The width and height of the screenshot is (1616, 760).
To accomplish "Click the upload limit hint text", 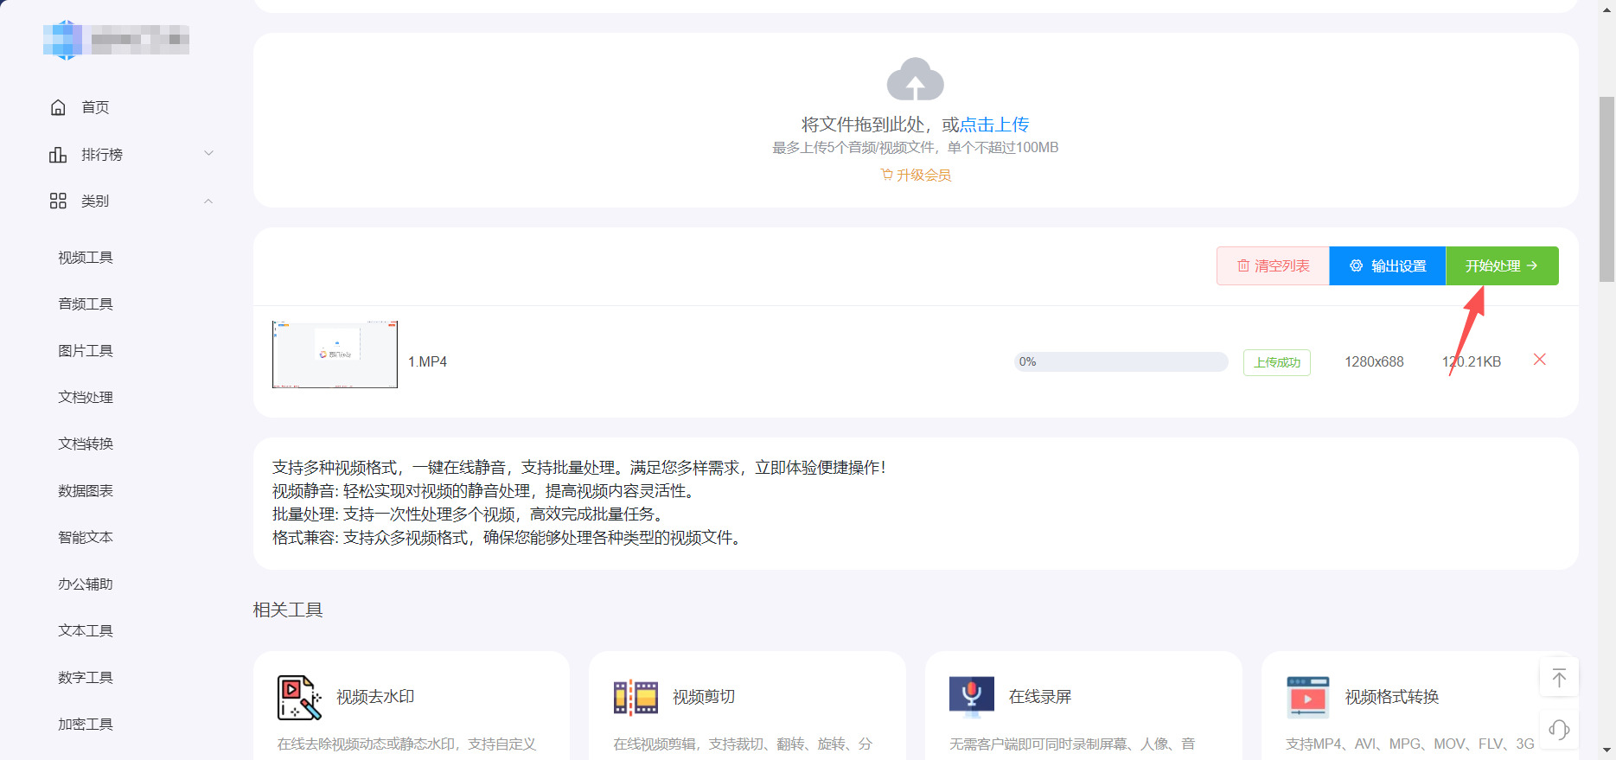I will tap(915, 148).
